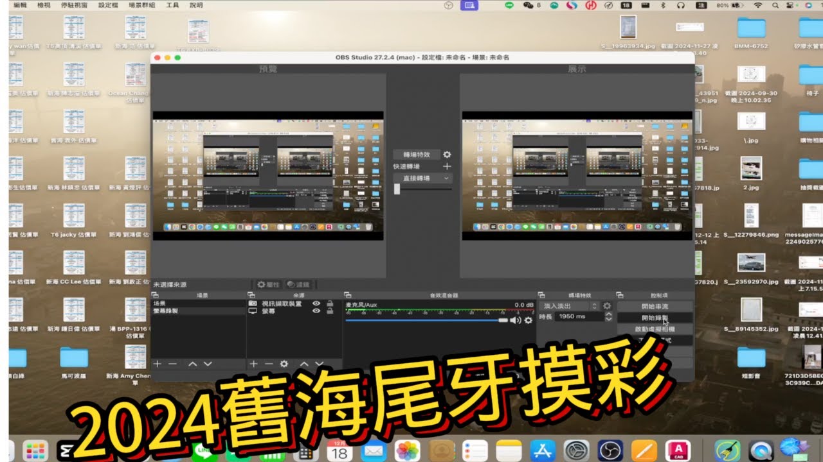
Task: Select the 場景 scene in scenes list
Action: click(x=198, y=303)
